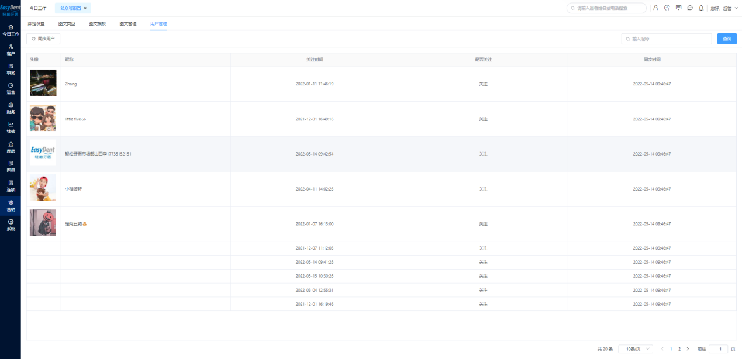
Task: Focus the 前往 page number input
Action: tap(718, 348)
